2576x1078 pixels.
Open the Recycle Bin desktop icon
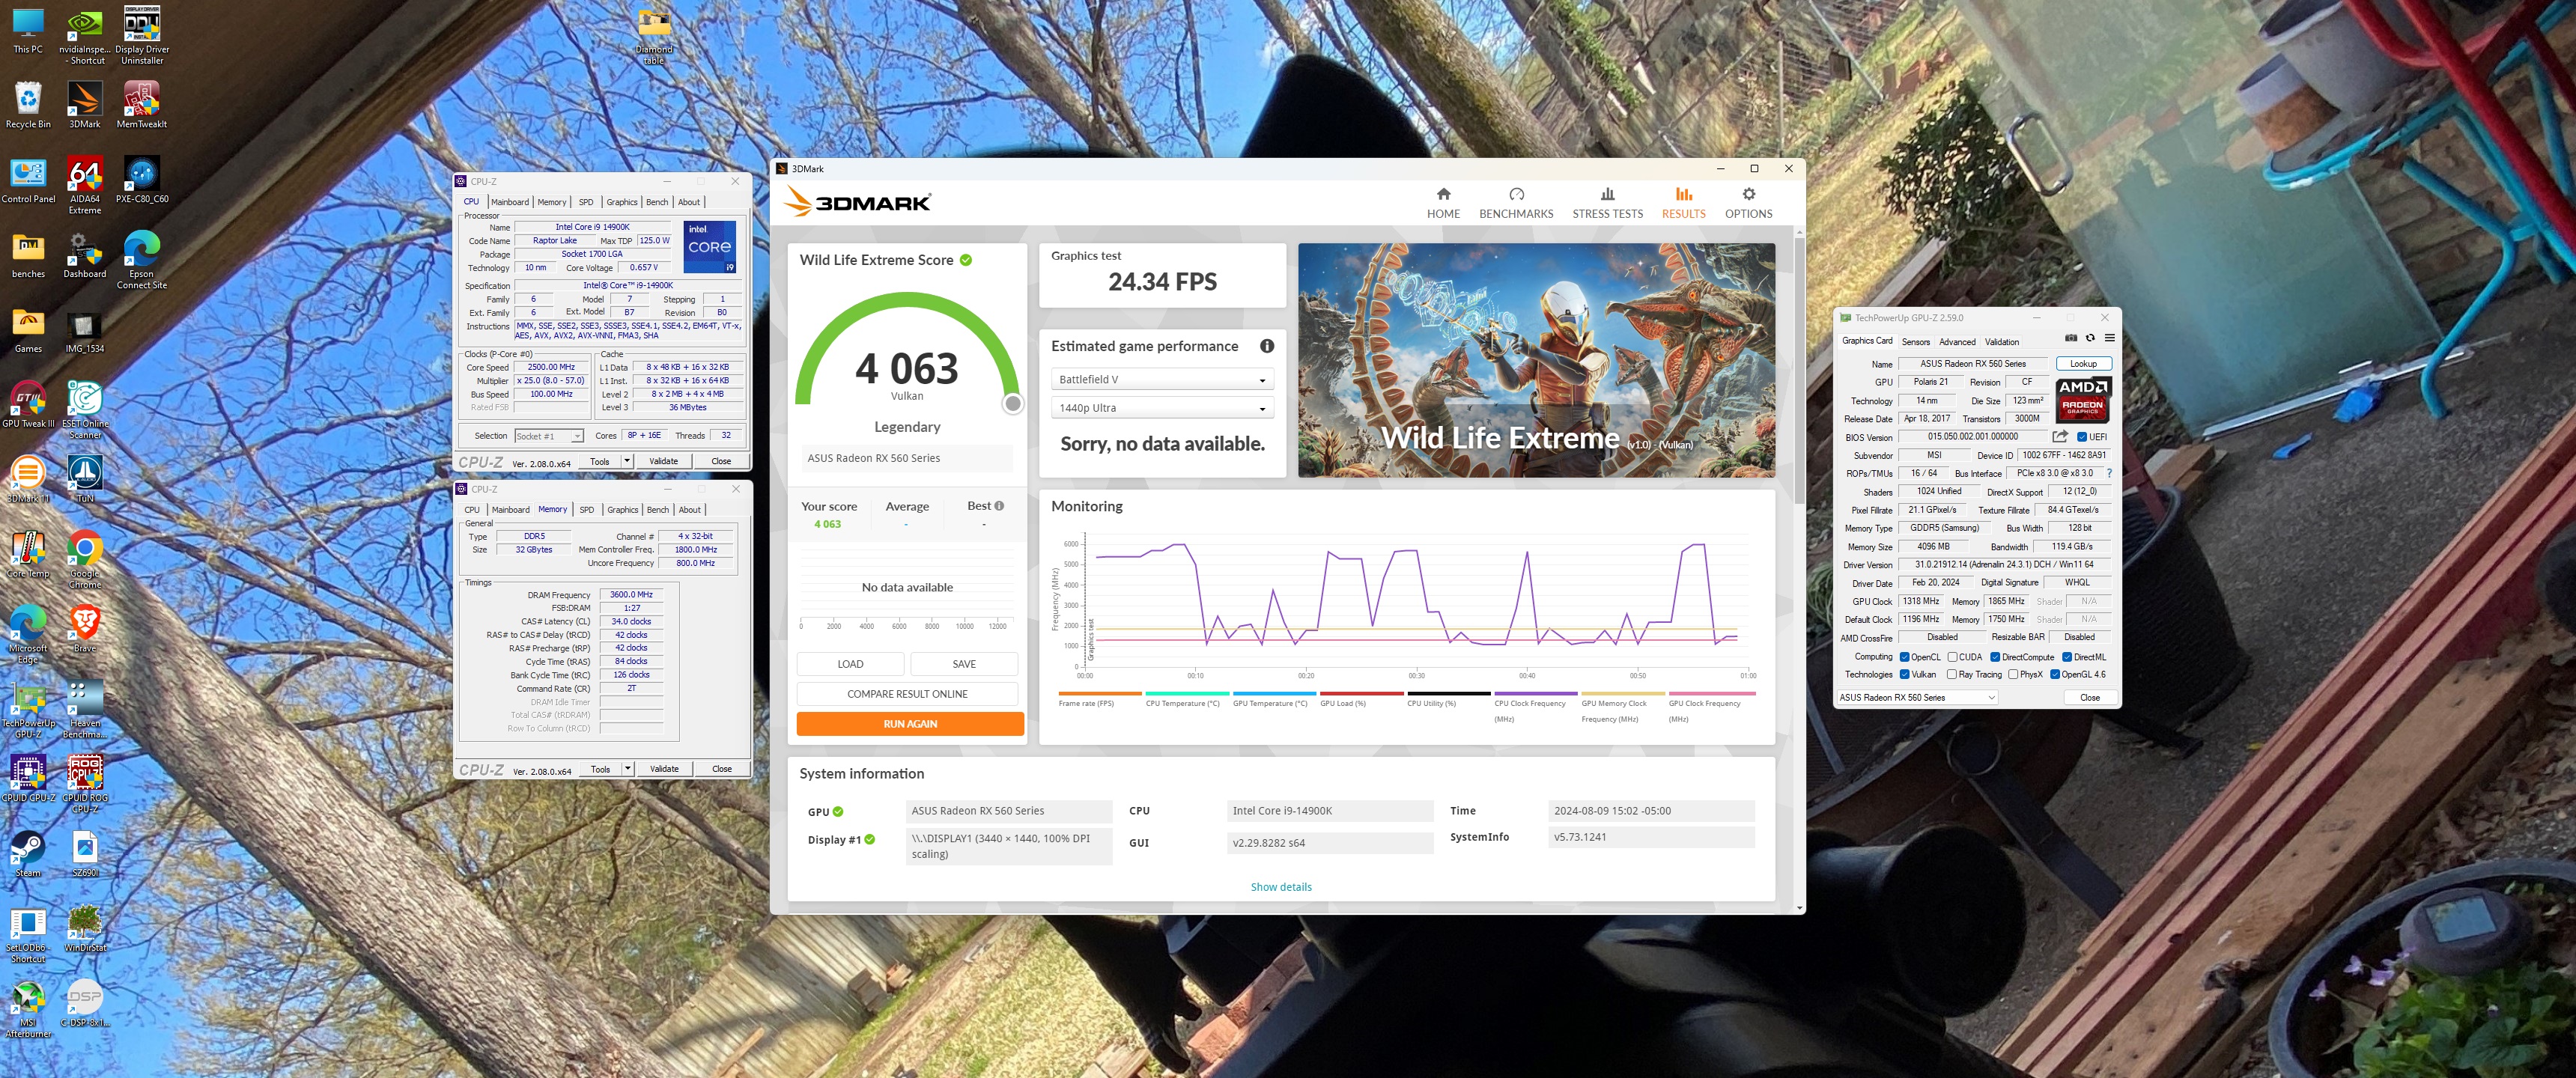coord(28,105)
